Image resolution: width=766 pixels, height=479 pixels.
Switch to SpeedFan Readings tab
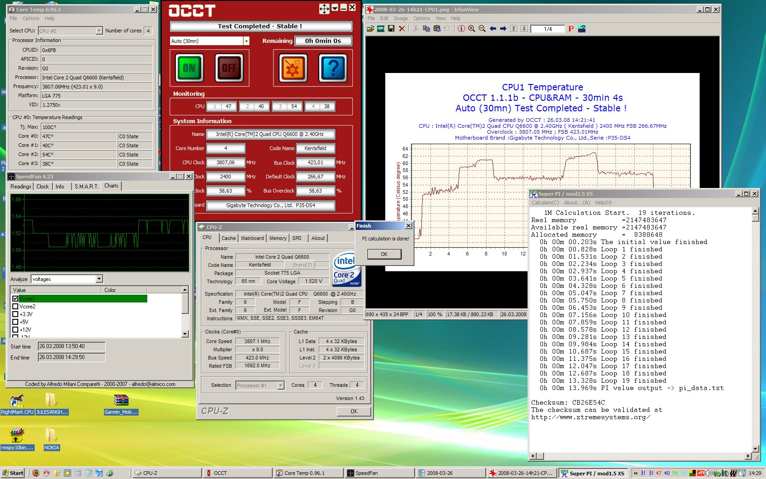(x=21, y=187)
